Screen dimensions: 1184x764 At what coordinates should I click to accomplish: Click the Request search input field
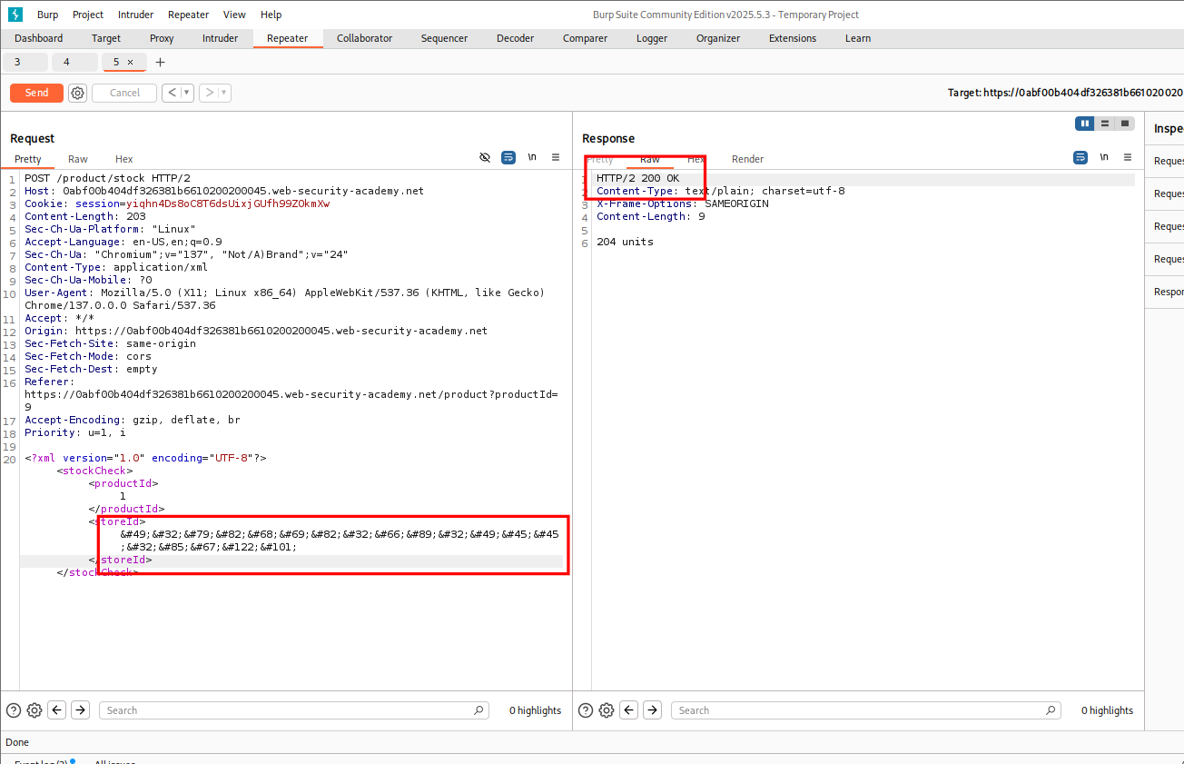point(293,710)
